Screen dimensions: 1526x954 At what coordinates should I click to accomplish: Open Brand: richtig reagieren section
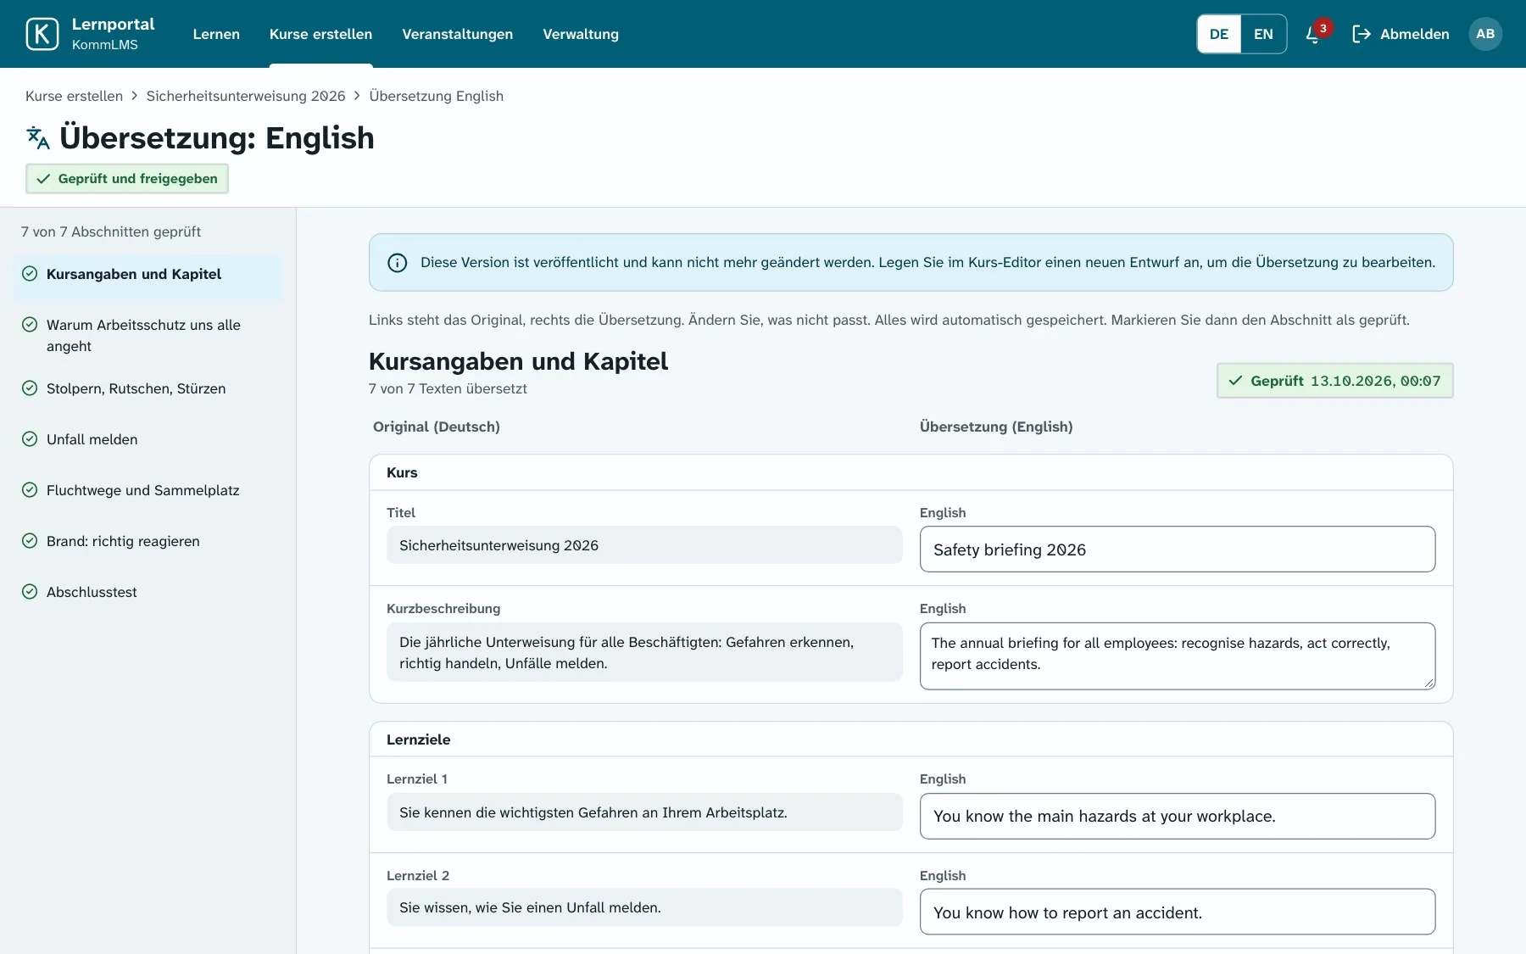coord(148,541)
